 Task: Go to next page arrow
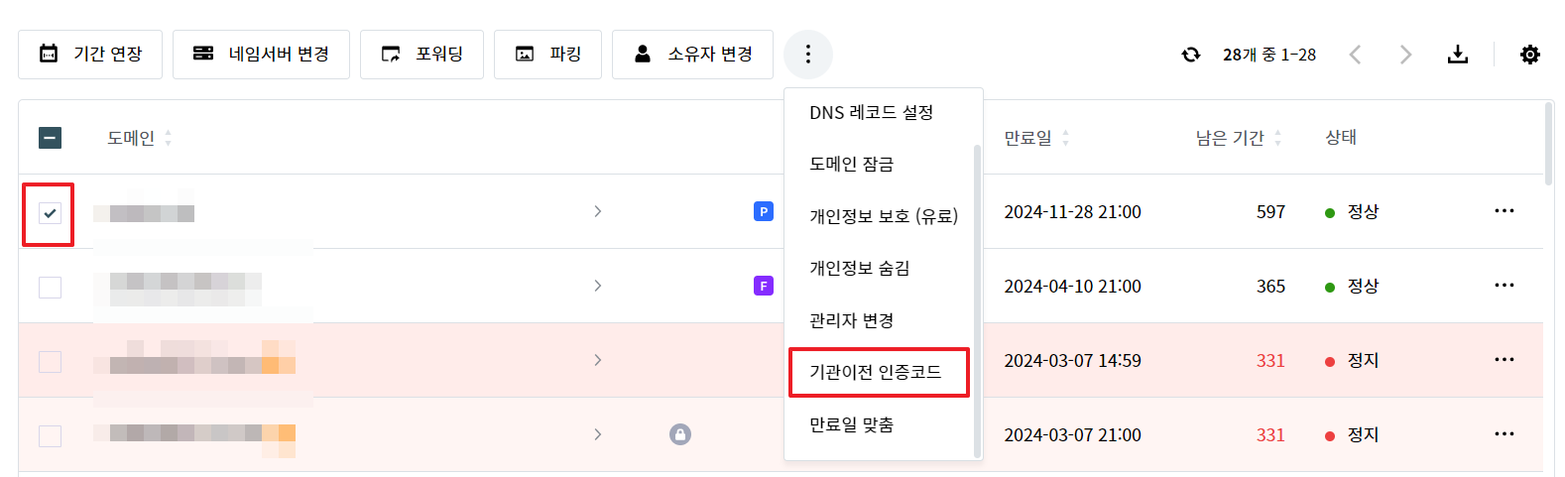click(1405, 55)
